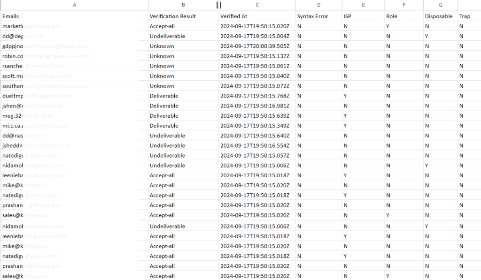Click timestamp ending 15.004Z
Screen dimensions: 481x280
click(255, 36)
